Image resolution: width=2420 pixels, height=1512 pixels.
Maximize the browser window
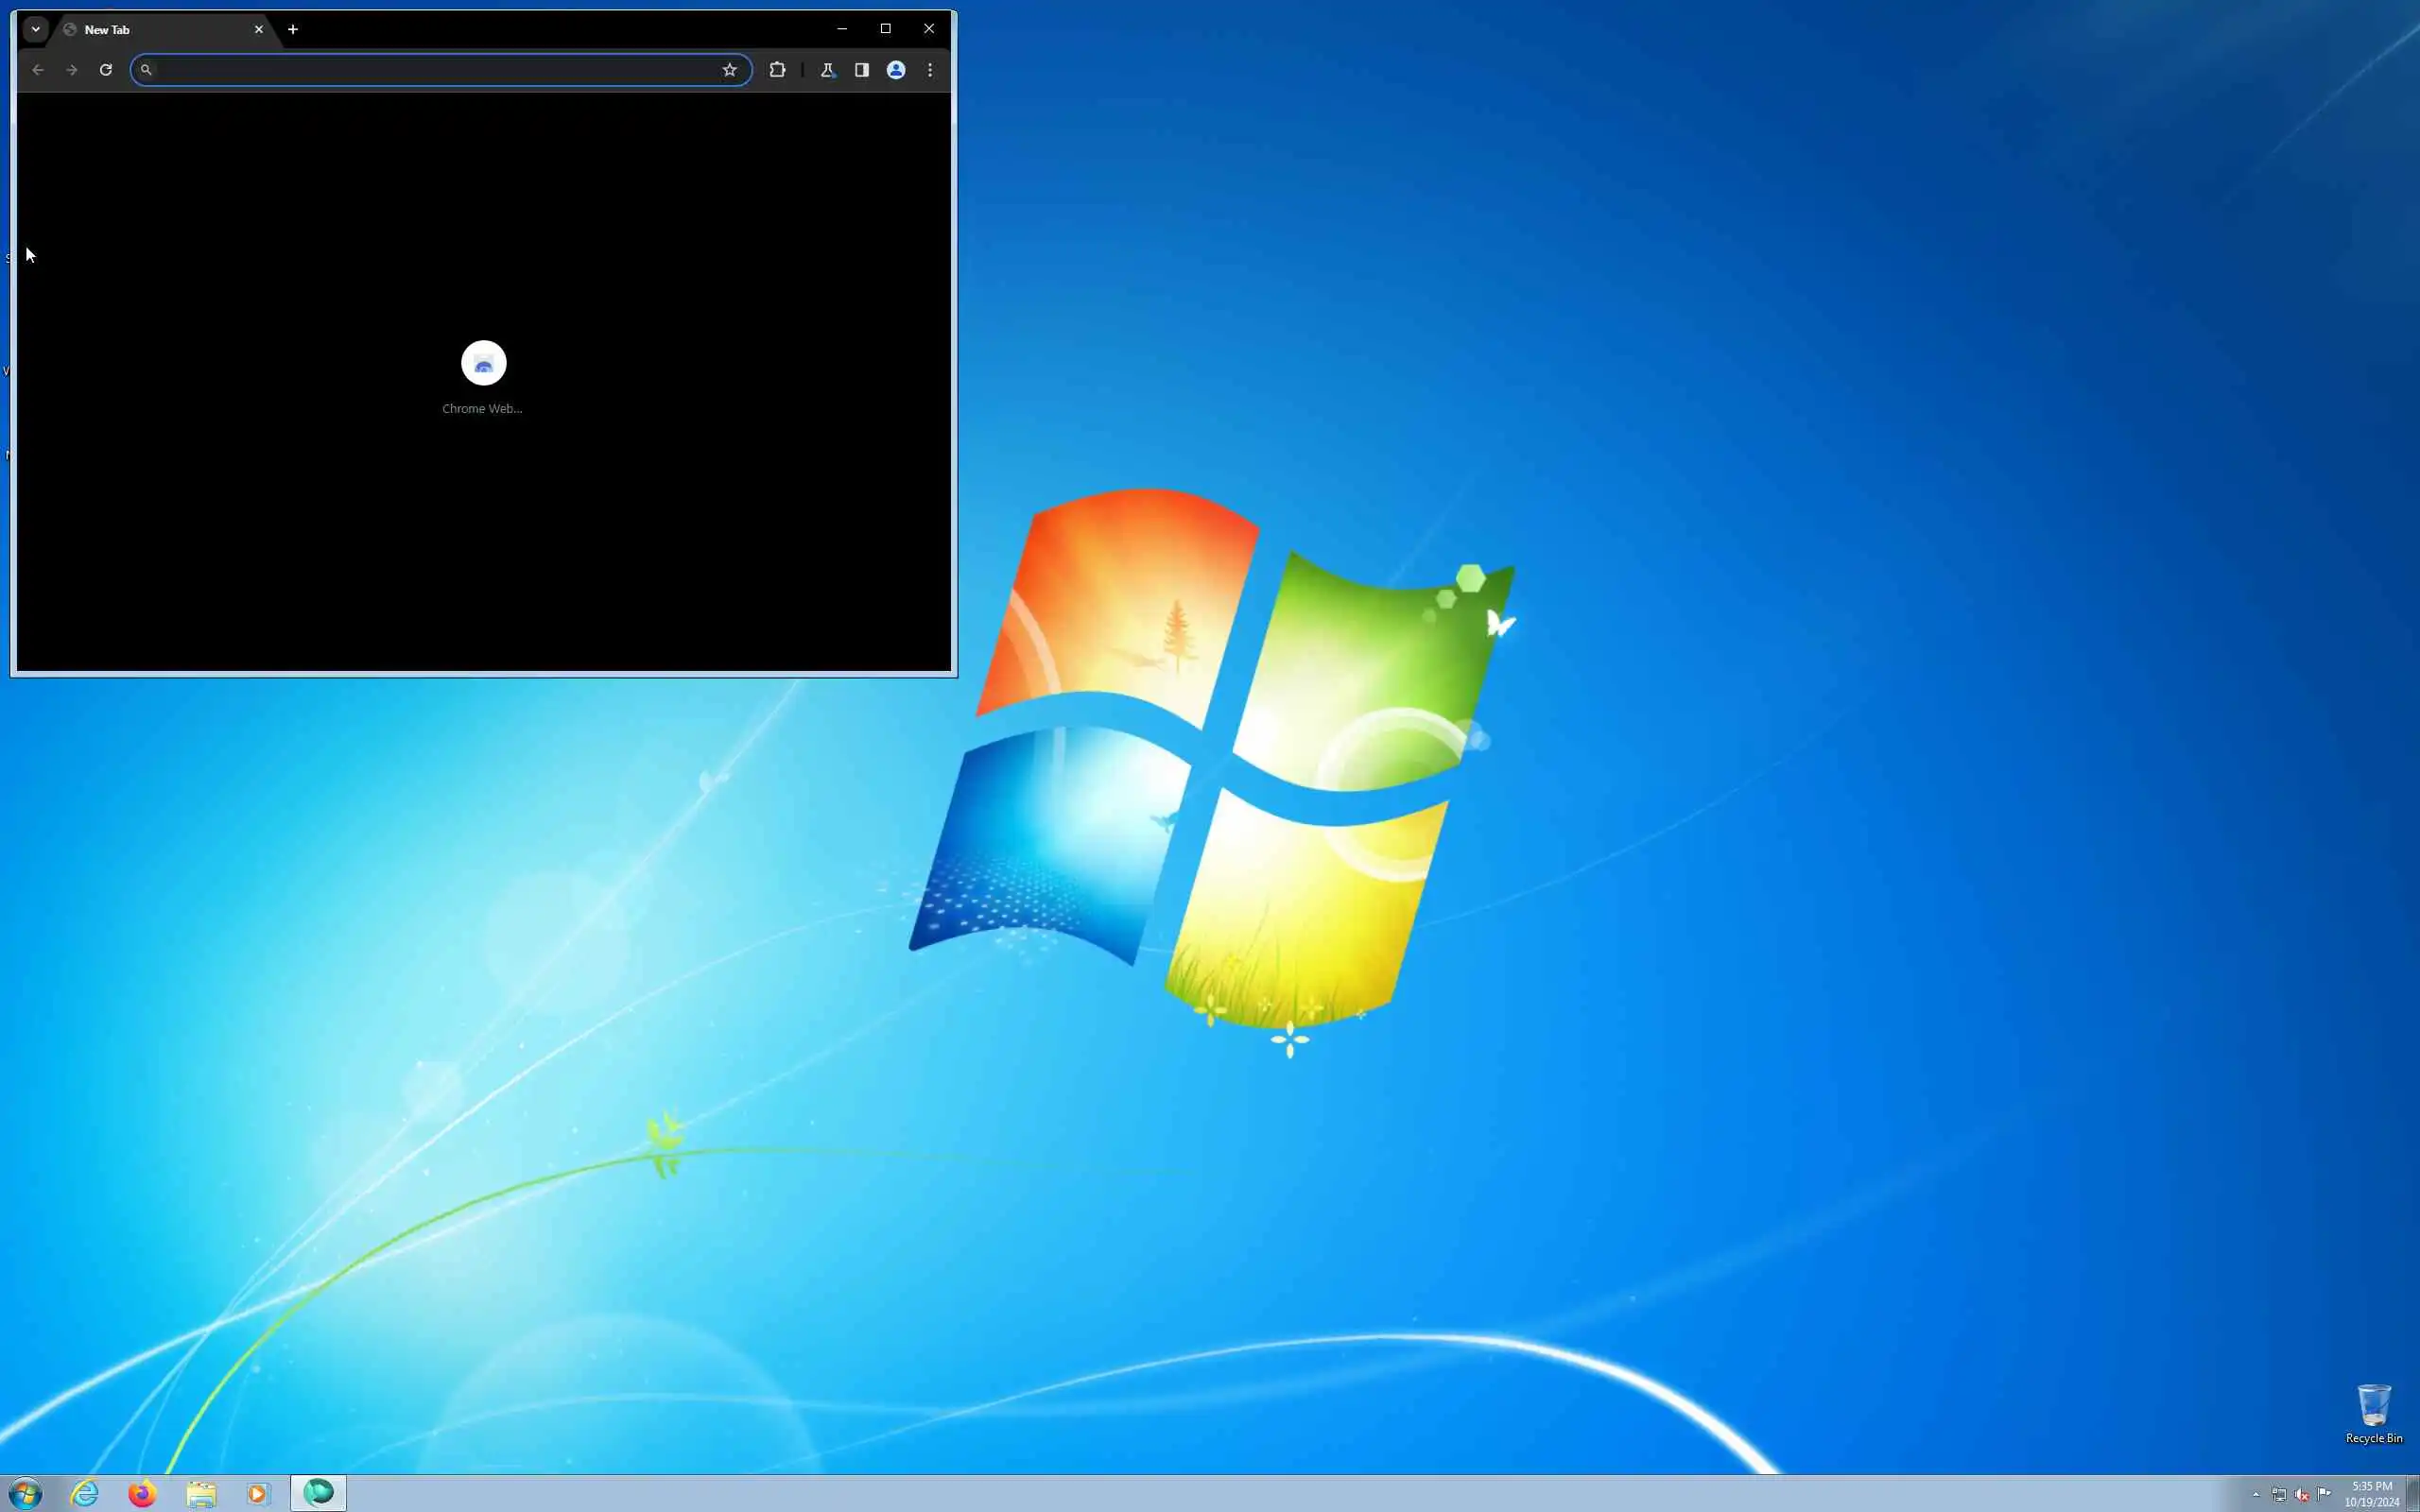pyautogui.click(x=885, y=29)
